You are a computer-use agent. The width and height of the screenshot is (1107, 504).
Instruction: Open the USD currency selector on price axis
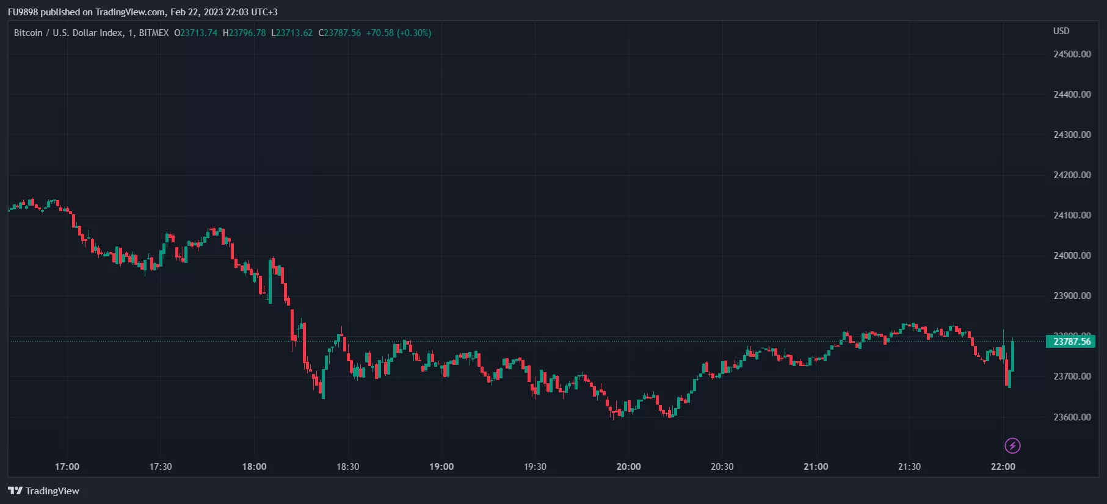tap(1061, 31)
